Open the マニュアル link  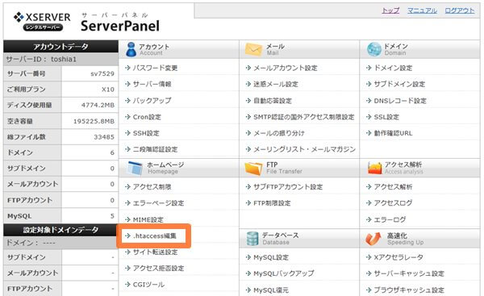[422, 10]
